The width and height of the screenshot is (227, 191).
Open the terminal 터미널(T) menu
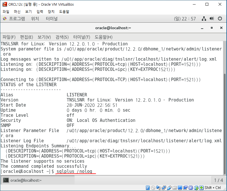click(82, 37)
